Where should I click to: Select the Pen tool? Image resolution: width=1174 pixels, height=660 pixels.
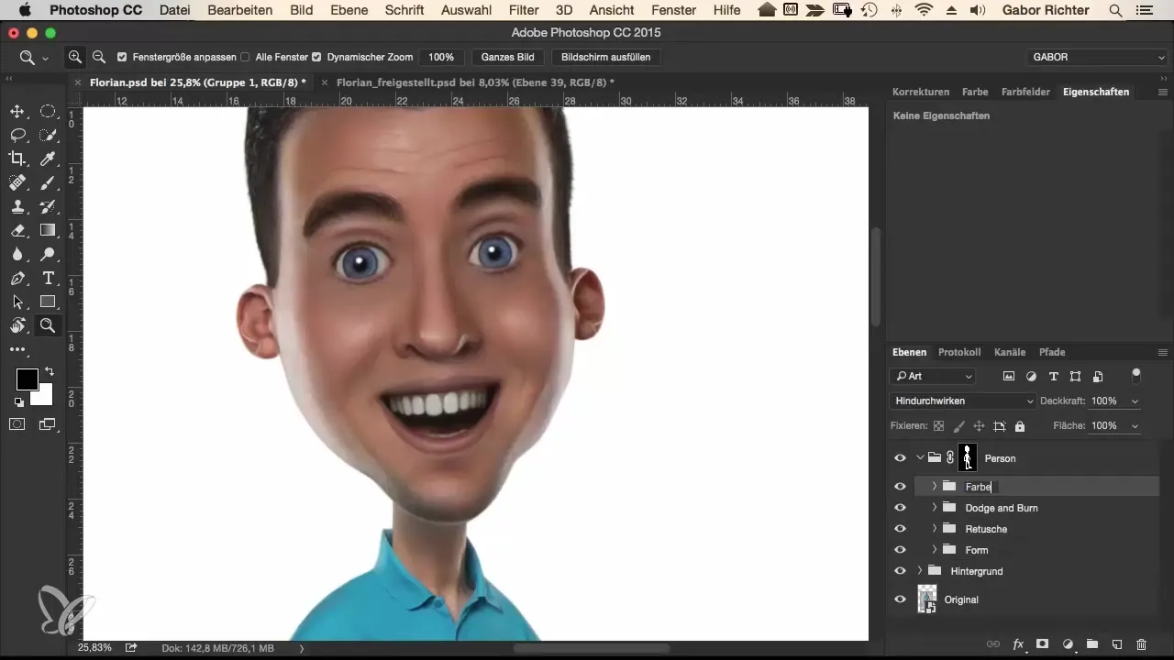tap(17, 278)
